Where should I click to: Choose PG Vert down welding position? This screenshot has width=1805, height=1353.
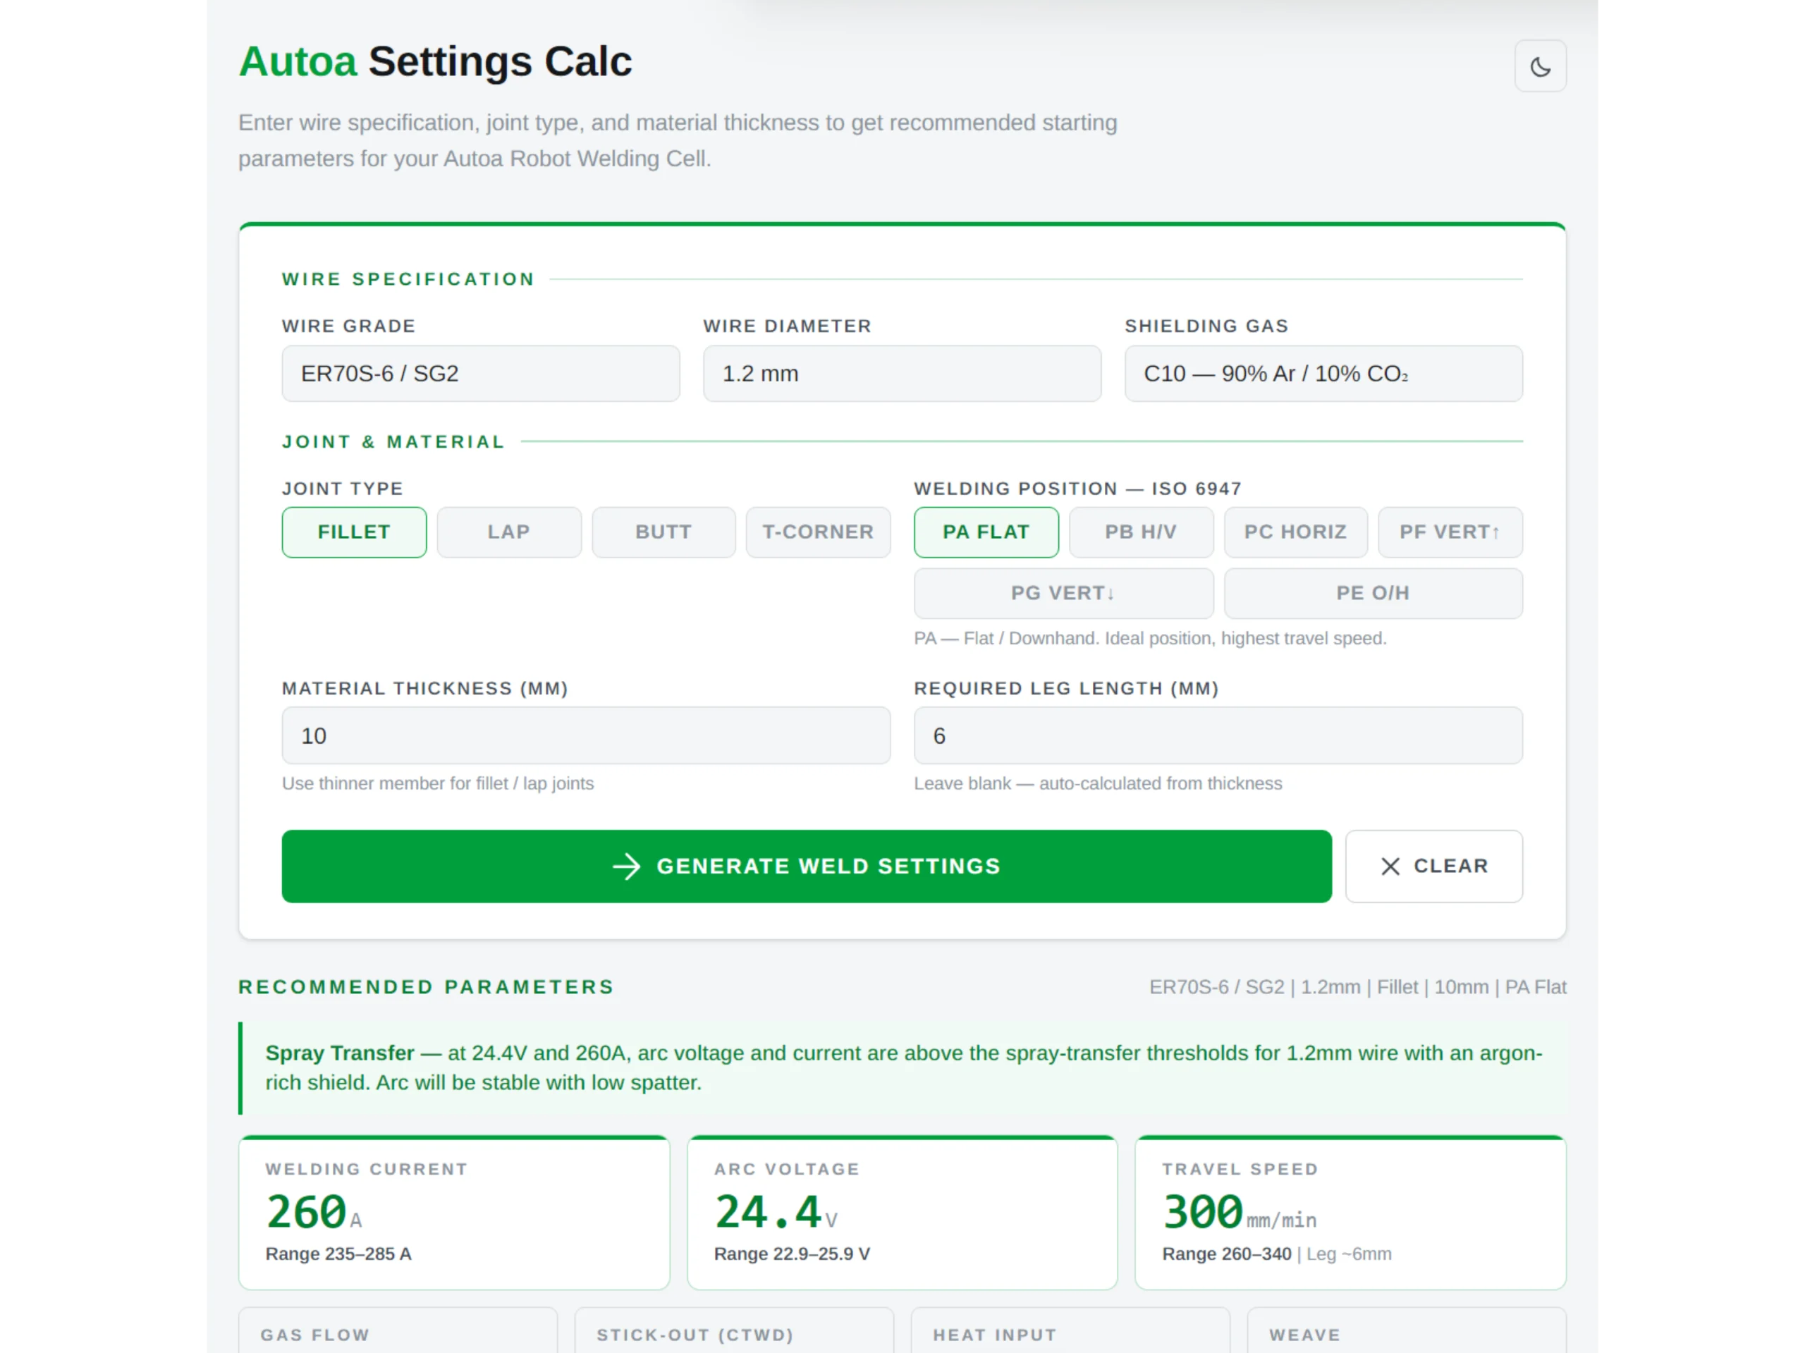(x=1063, y=593)
